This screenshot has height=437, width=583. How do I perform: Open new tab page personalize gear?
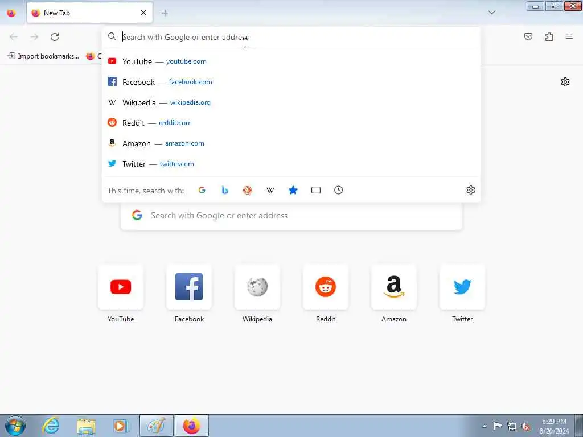[565, 82]
